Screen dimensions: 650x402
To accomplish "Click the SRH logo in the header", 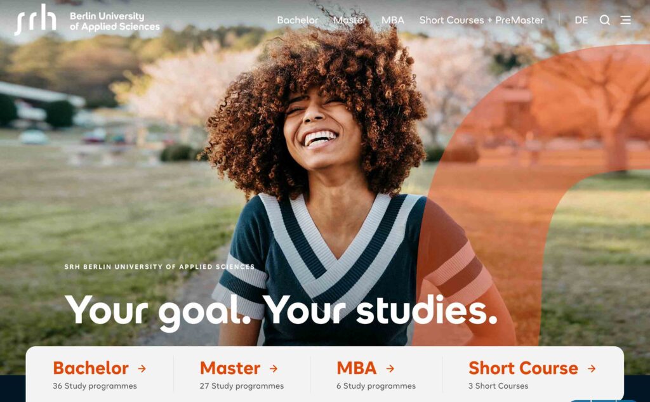I will coord(36,20).
